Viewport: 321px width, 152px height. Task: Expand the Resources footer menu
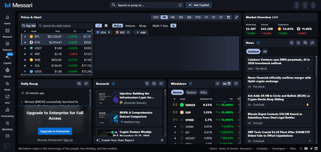coord(247,149)
